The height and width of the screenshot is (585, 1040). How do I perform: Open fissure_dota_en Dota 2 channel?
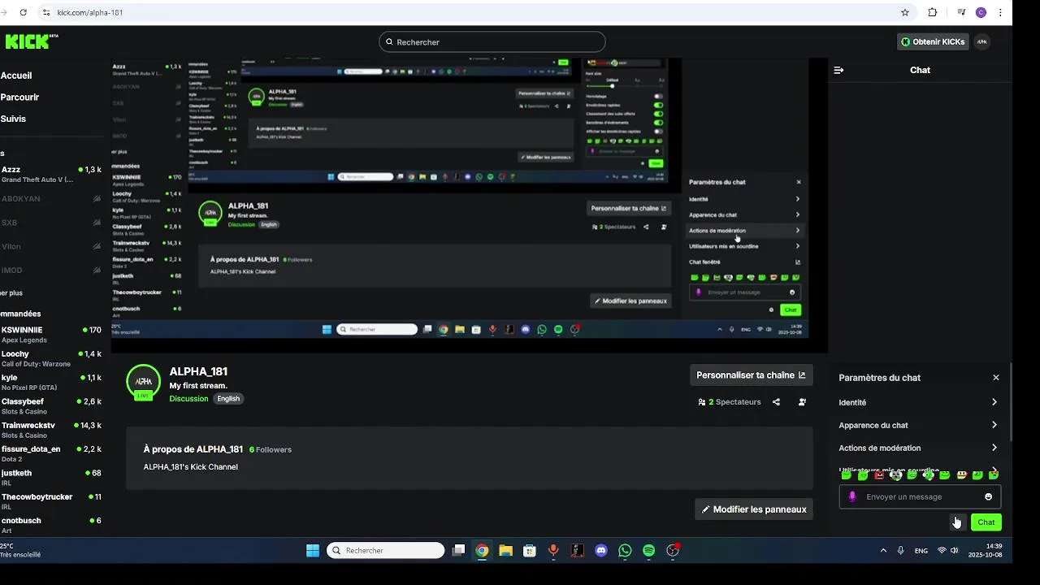(50, 453)
